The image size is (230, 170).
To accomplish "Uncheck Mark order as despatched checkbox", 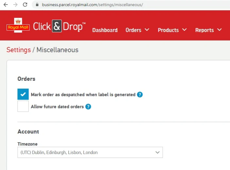I will (x=23, y=94).
